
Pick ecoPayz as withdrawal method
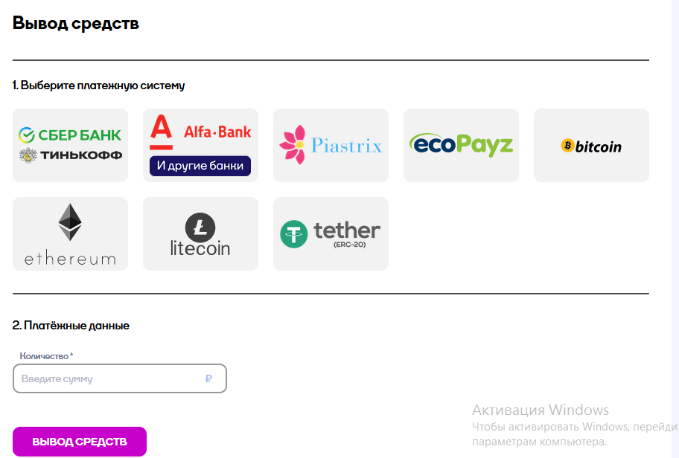pos(461,145)
